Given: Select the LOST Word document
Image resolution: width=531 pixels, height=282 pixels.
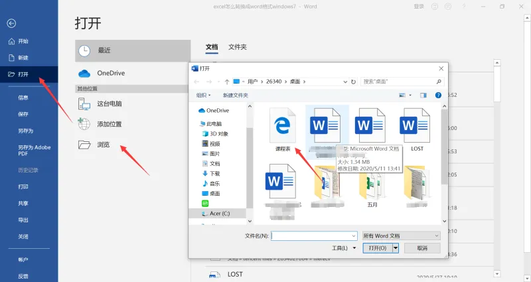Looking at the screenshot, I should [x=415, y=129].
